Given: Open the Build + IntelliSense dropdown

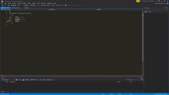Looking at the screenshot, I should coord(49,80).
